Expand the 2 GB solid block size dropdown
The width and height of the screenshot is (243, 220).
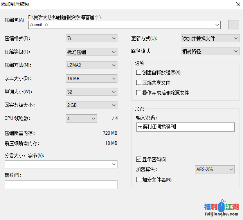pos(92,105)
